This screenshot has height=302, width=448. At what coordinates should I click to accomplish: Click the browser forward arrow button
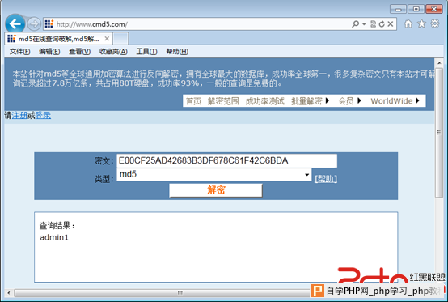tap(34, 23)
